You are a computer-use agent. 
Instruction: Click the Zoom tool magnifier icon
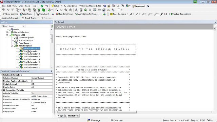(x=66, y=10)
